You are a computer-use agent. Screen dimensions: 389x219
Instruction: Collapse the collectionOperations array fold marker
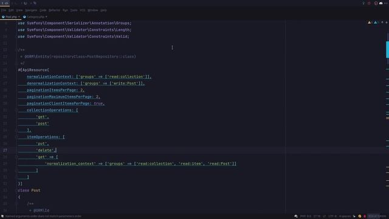point(16,110)
